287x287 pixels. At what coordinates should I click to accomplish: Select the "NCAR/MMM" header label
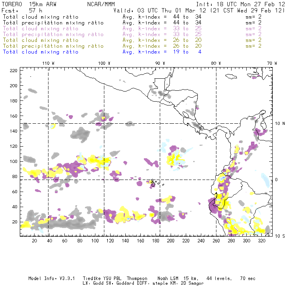(x=101, y=4)
